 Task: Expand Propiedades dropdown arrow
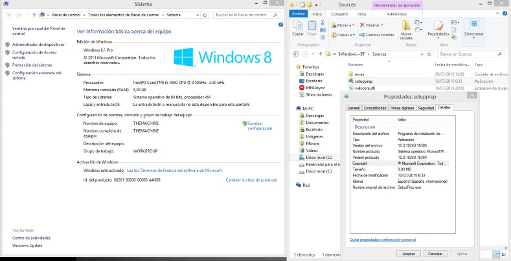tap(438, 38)
